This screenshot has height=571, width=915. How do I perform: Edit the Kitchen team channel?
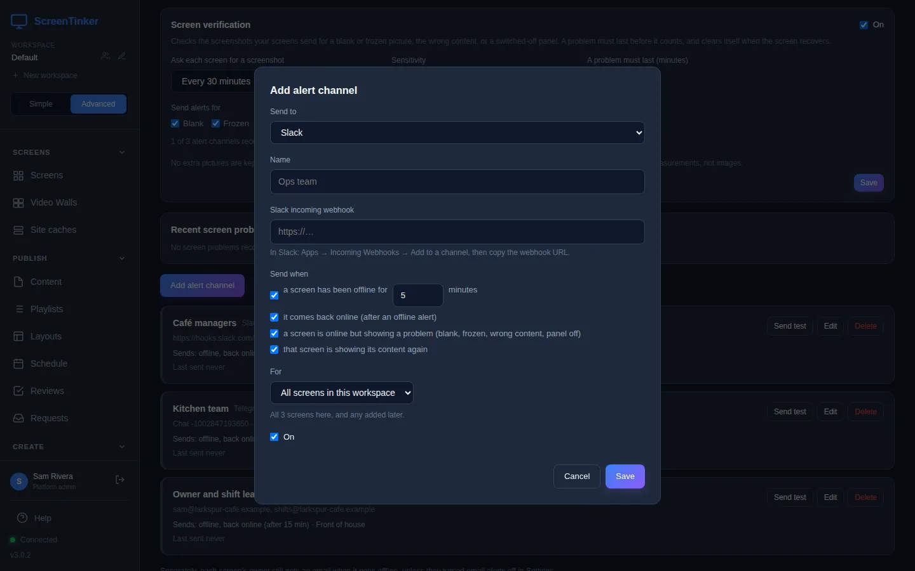tap(830, 412)
